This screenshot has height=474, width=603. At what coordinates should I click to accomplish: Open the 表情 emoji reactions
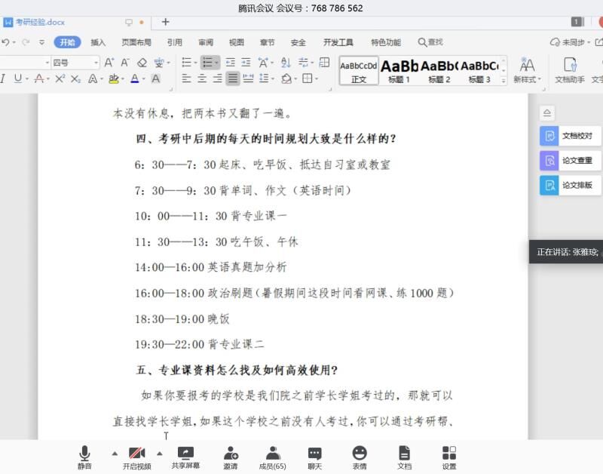click(360, 457)
